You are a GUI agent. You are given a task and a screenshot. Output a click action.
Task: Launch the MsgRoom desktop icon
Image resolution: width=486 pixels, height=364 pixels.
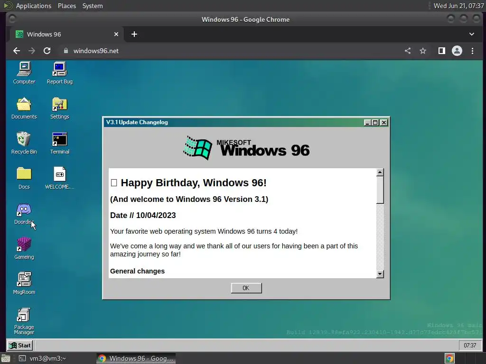click(x=24, y=283)
